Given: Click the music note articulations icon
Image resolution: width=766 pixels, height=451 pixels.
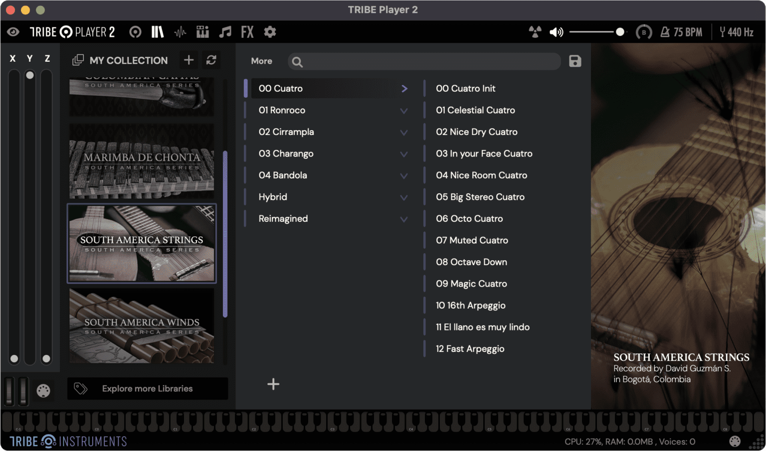Looking at the screenshot, I should point(225,32).
